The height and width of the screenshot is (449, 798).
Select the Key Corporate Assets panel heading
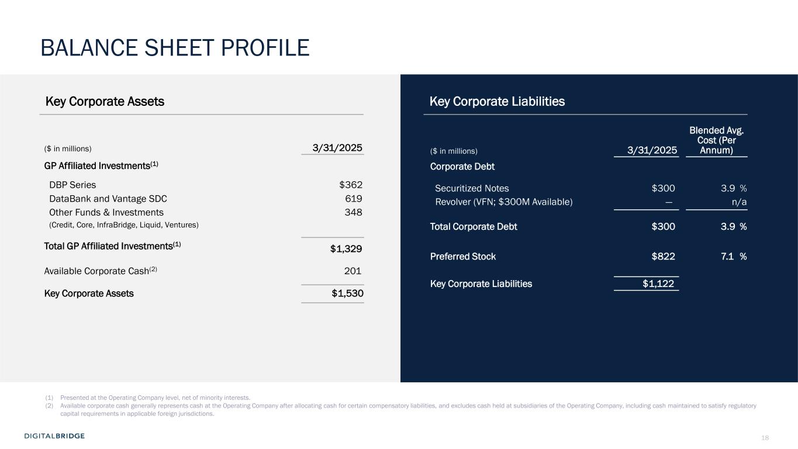pyautogui.click(x=105, y=102)
